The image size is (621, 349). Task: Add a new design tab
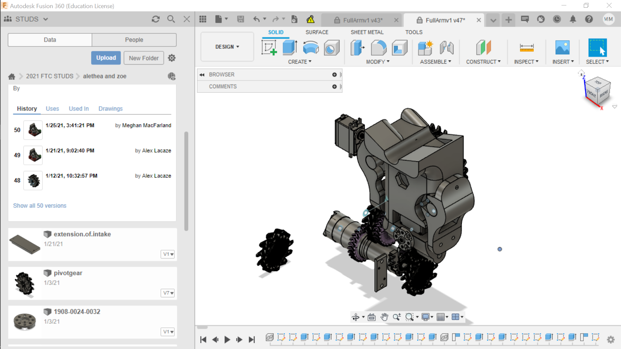(508, 20)
